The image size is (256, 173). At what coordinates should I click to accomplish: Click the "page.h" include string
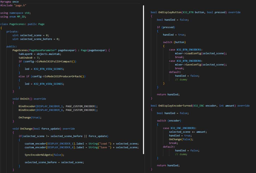click(x=20, y=5)
